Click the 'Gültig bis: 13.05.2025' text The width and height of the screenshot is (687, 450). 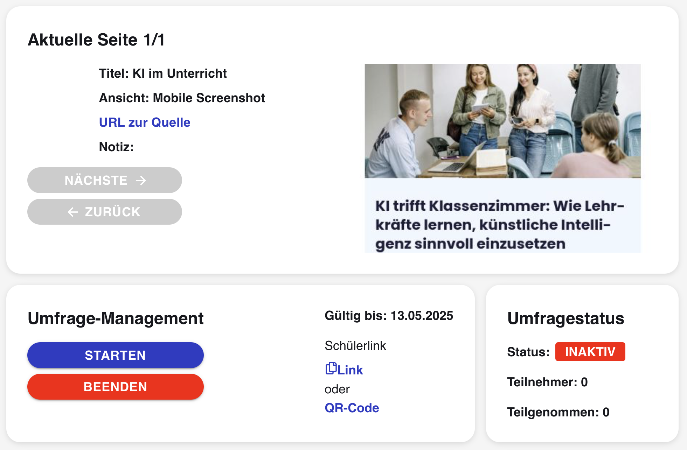click(389, 316)
